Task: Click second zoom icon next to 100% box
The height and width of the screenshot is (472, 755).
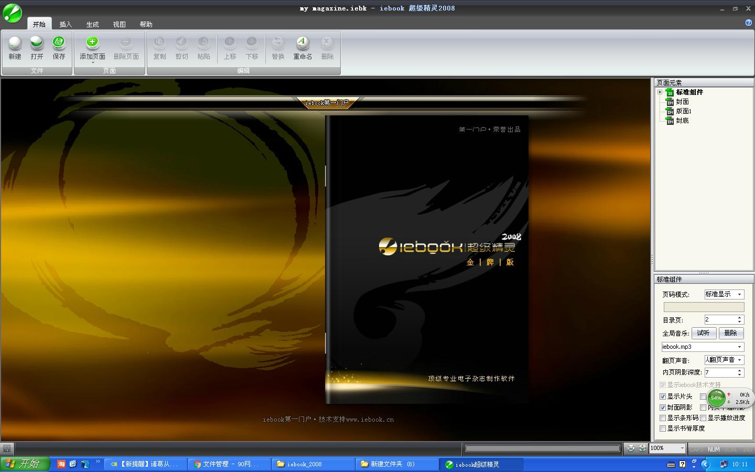Action: point(642,448)
